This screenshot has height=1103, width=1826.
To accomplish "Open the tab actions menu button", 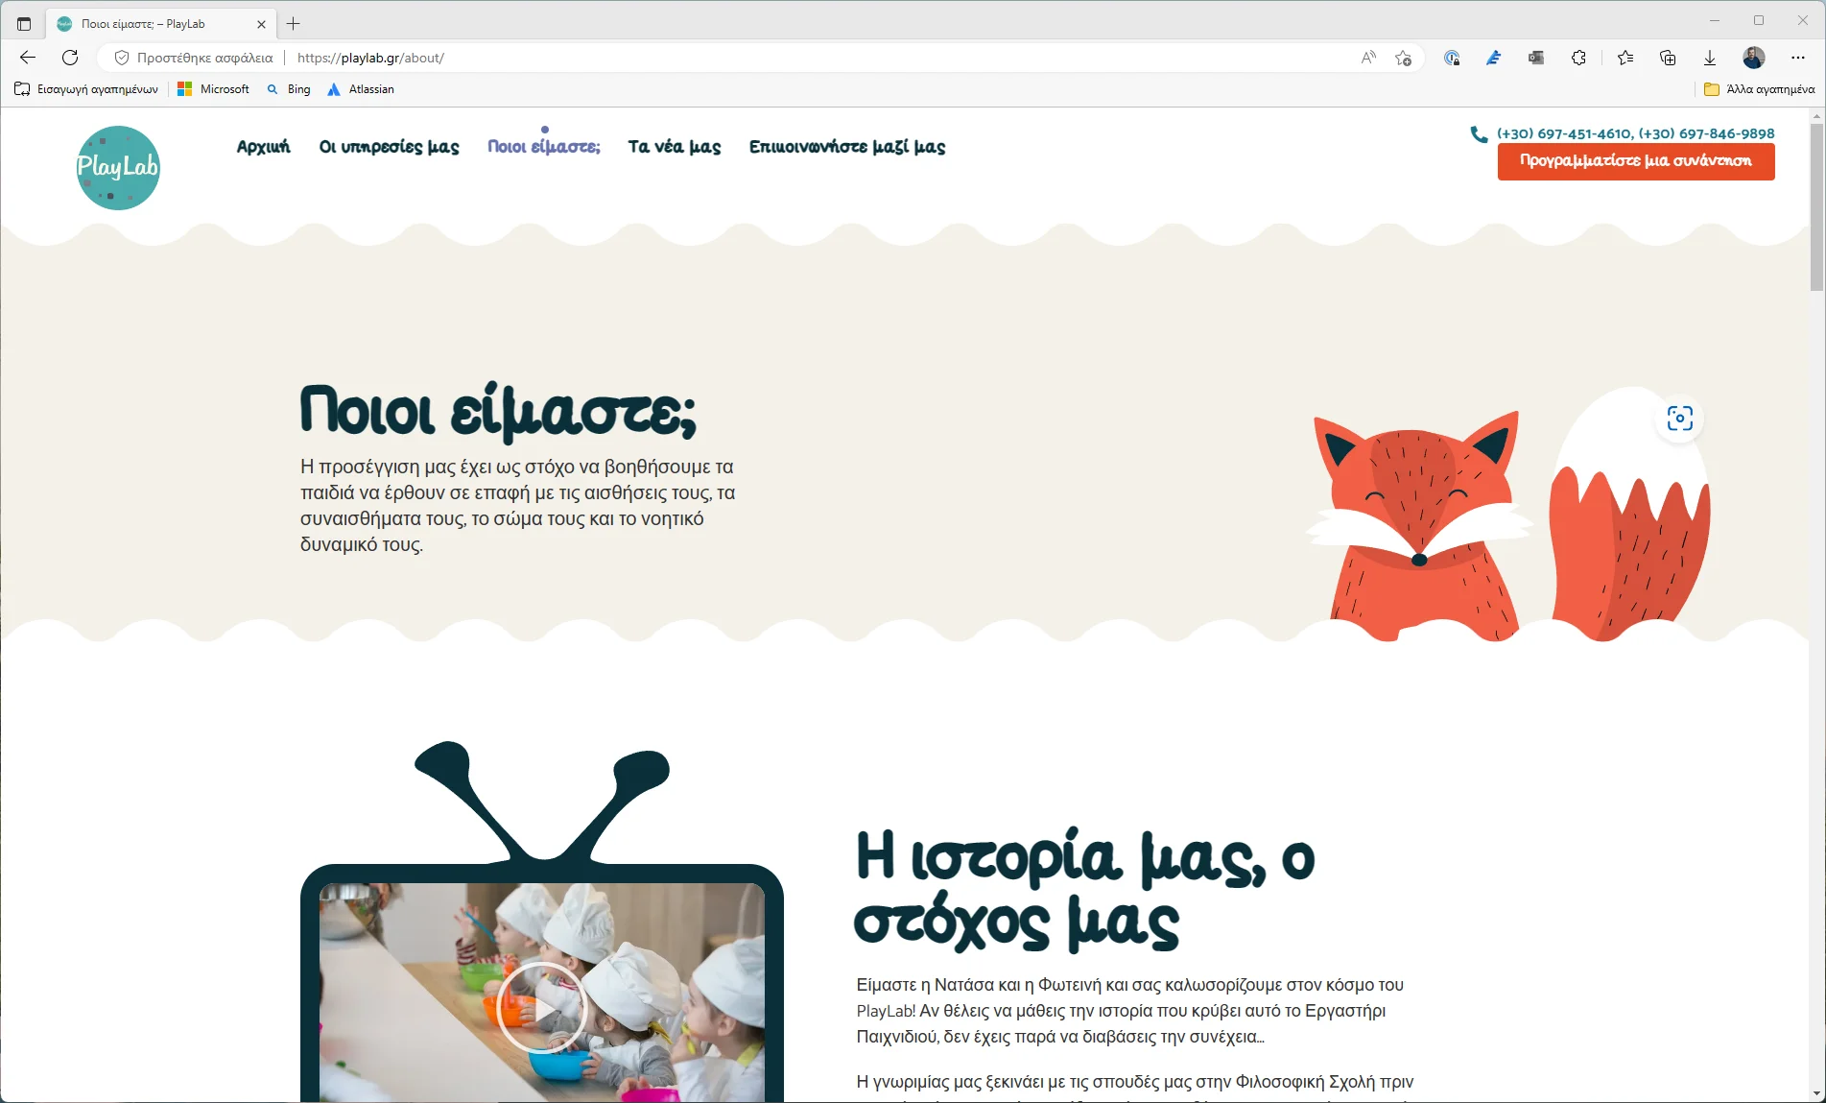I will [24, 24].
